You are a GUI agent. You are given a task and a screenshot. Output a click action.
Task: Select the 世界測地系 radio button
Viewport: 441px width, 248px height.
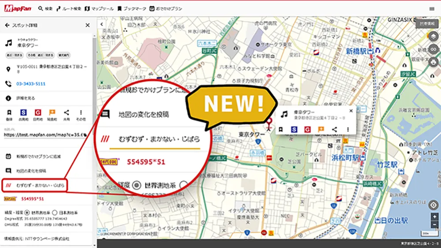27,213
